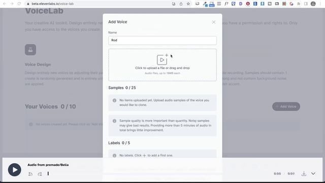
Task: Close the Add Voice dialog
Action: pos(214,22)
